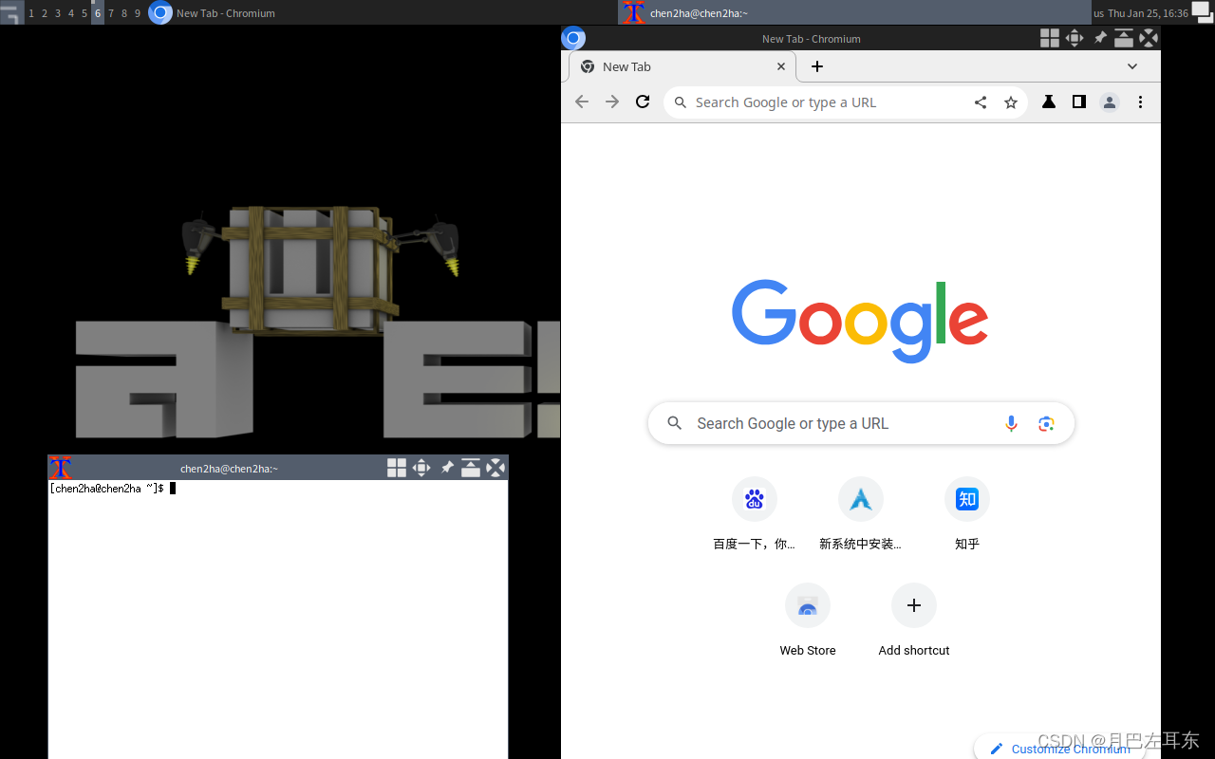Click the Chromium icon in the window title bar
Screen dimensions: 1215x759
point(573,38)
